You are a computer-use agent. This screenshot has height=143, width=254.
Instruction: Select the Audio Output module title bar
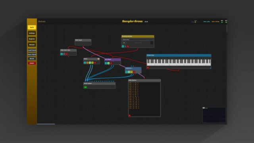(100, 84)
